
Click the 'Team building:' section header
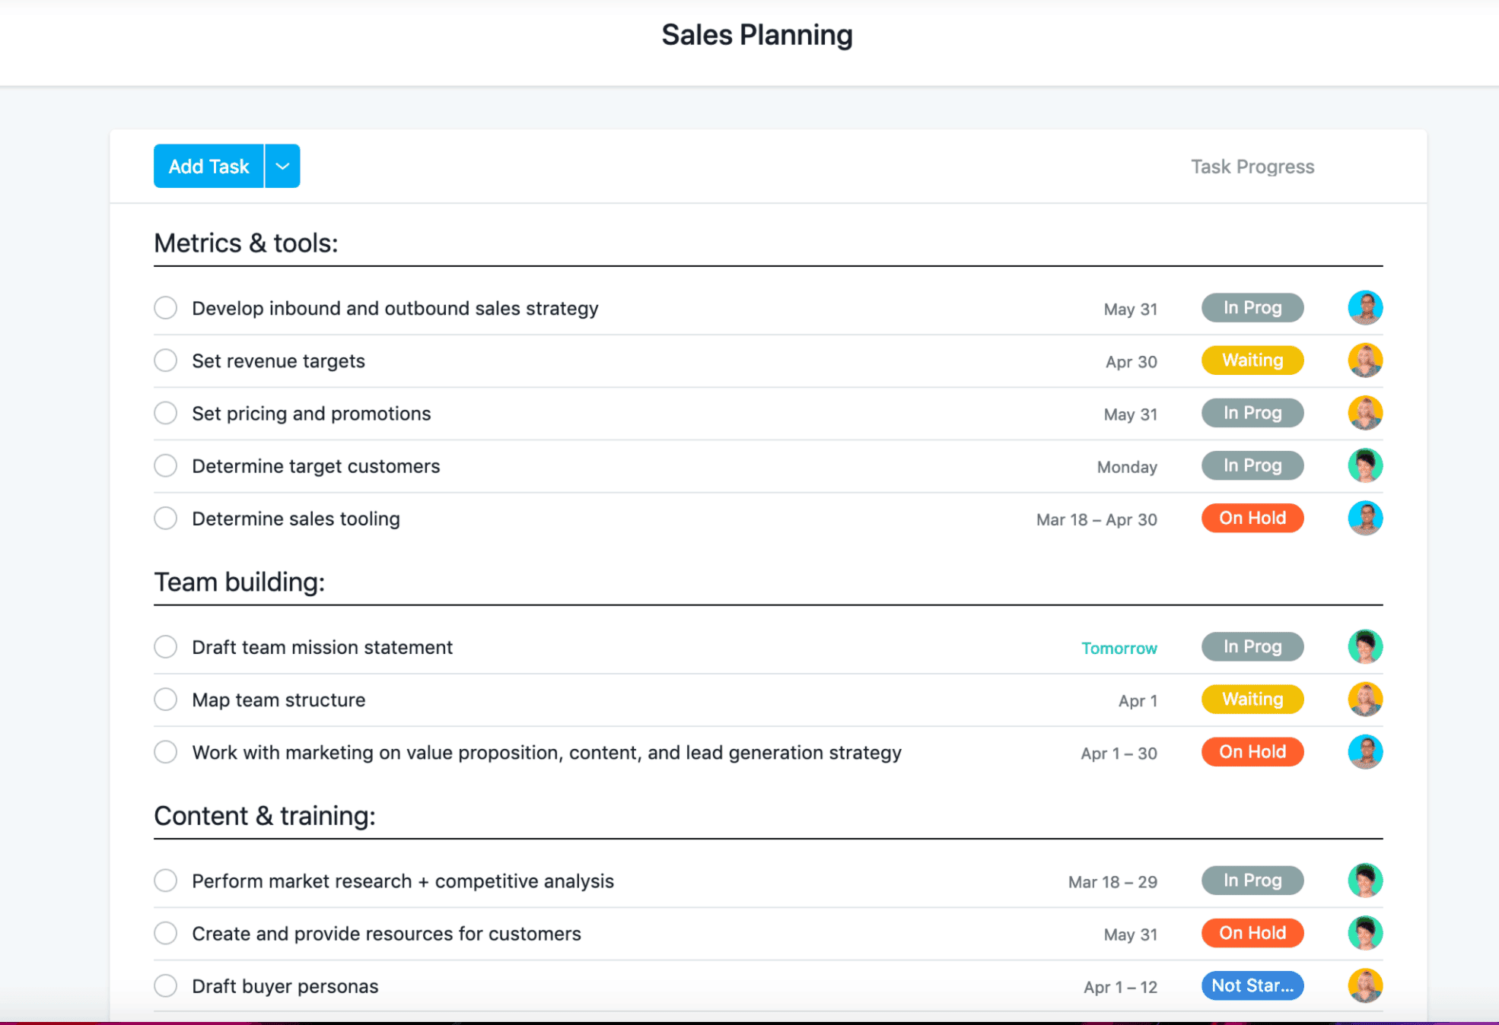click(x=239, y=582)
